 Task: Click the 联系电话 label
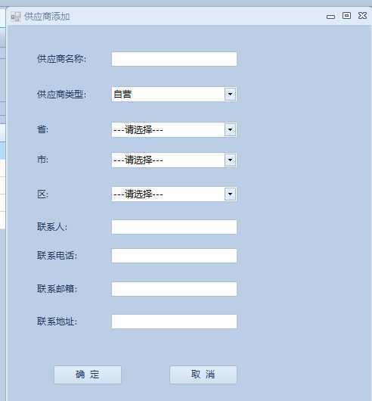(x=57, y=255)
